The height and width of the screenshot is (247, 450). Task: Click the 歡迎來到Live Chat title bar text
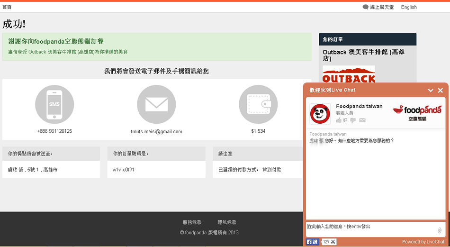(x=333, y=90)
